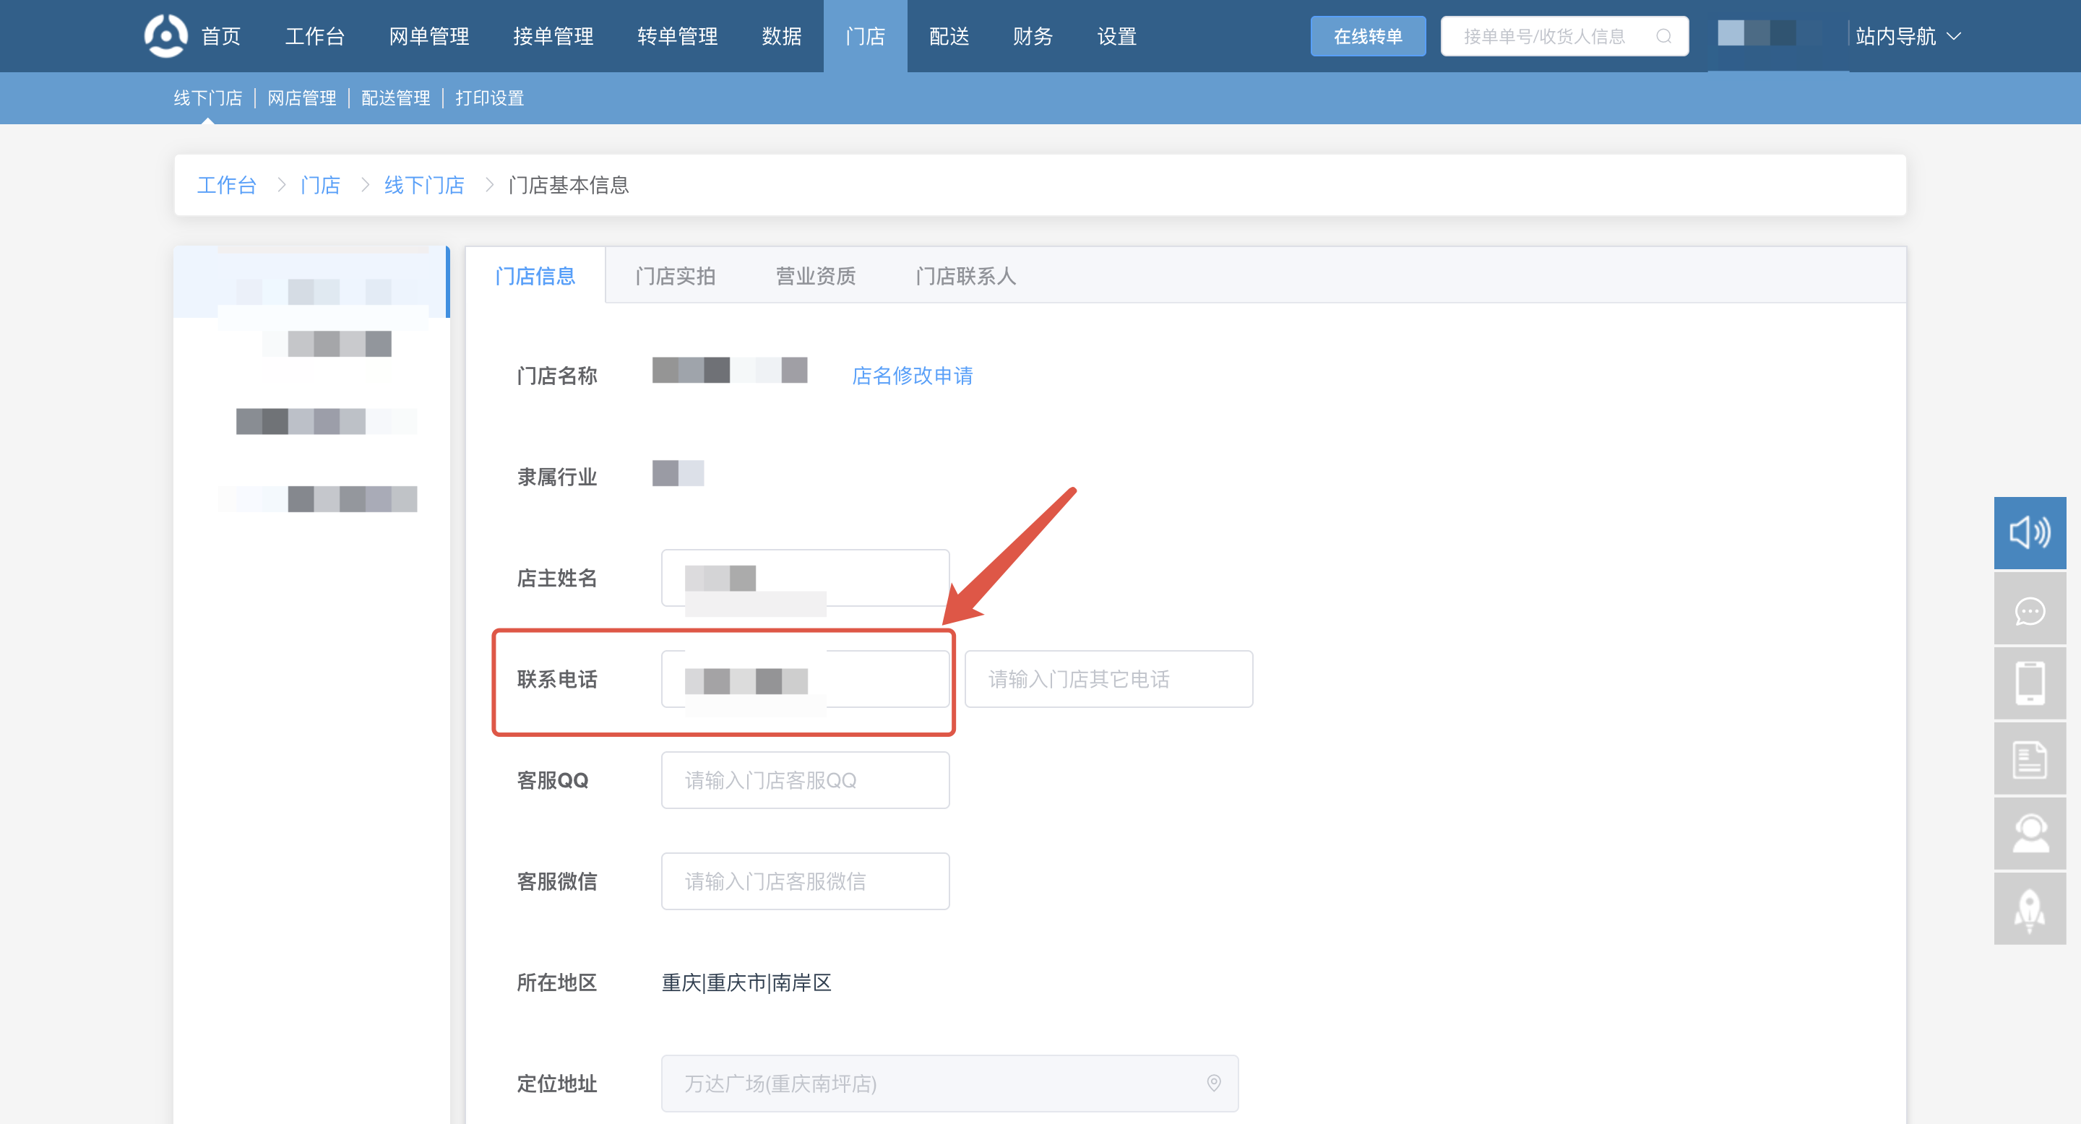This screenshot has width=2081, height=1124.
Task: Open the document sidebar icon
Action: coord(2029,759)
